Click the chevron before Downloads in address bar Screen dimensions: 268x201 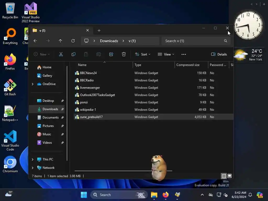point(94,41)
